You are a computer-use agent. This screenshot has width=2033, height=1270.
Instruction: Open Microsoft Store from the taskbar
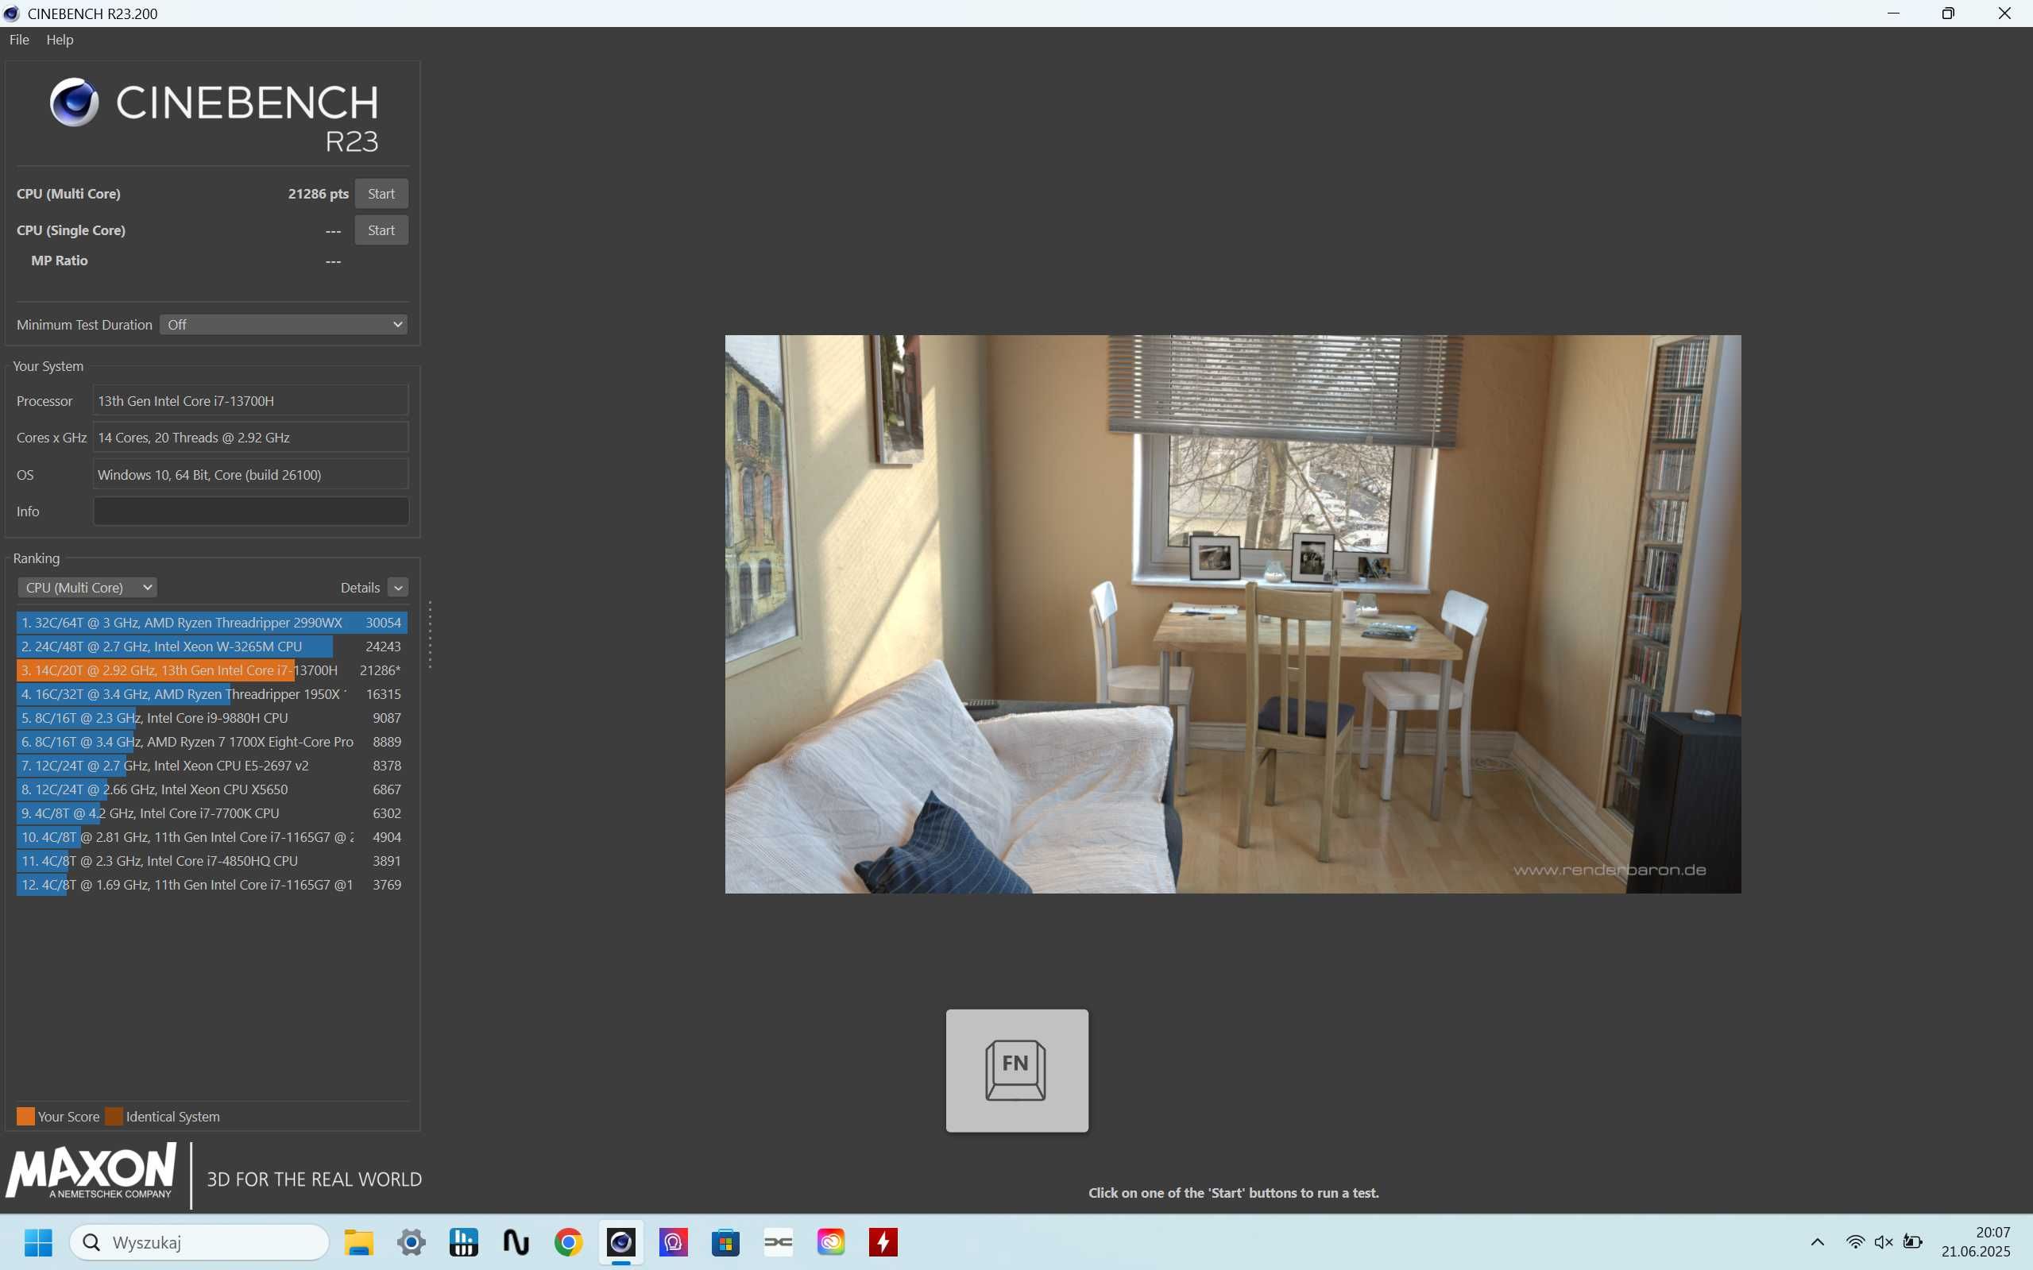(726, 1242)
